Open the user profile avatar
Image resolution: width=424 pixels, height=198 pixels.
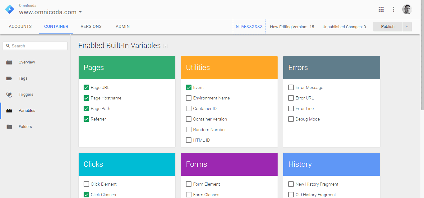tap(407, 9)
